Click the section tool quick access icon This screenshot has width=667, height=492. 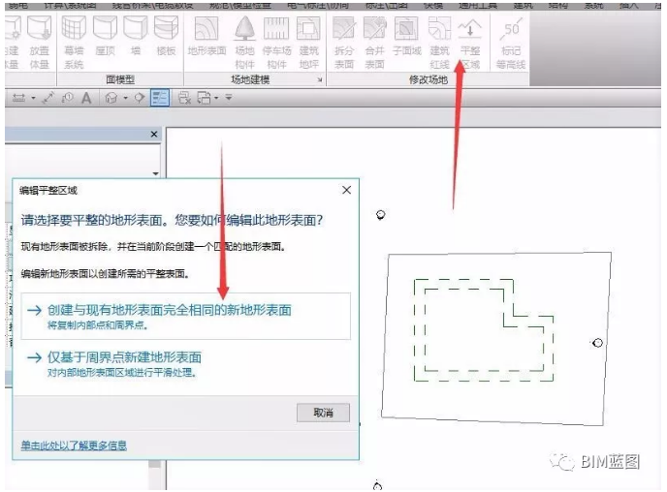[x=139, y=98]
